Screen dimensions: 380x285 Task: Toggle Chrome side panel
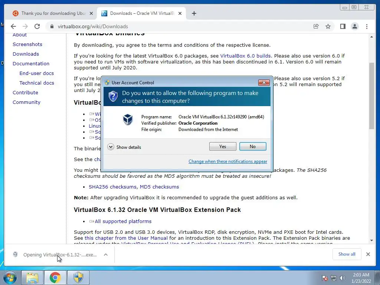tap(343, 26)
